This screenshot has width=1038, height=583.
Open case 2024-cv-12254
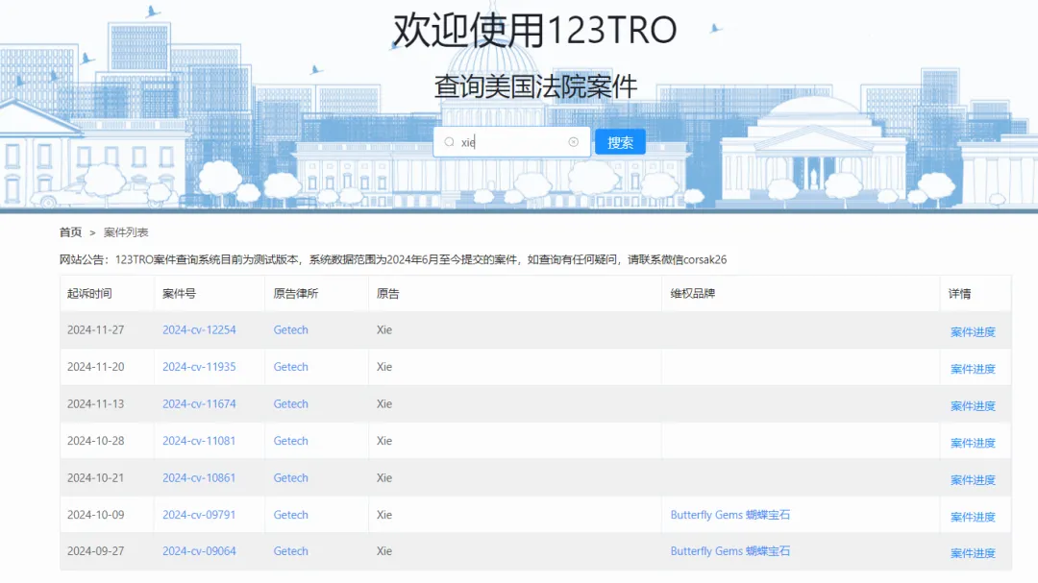click(199, 329)
